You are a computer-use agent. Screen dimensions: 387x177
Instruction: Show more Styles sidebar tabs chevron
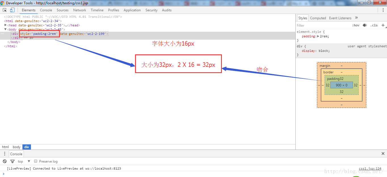[x=357, y=18]
